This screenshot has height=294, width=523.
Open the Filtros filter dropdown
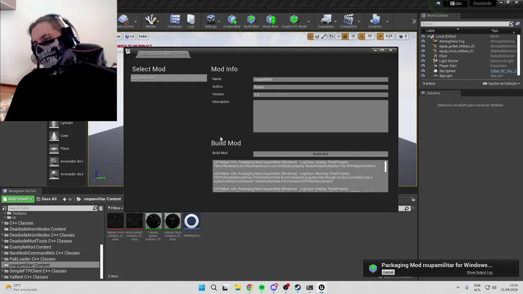tap(116, 208)
